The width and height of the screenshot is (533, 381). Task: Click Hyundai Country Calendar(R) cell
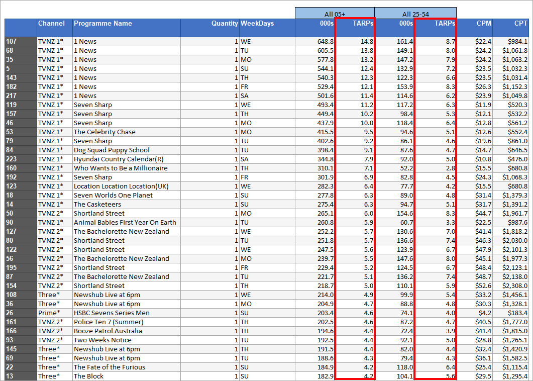pos(127,159)
